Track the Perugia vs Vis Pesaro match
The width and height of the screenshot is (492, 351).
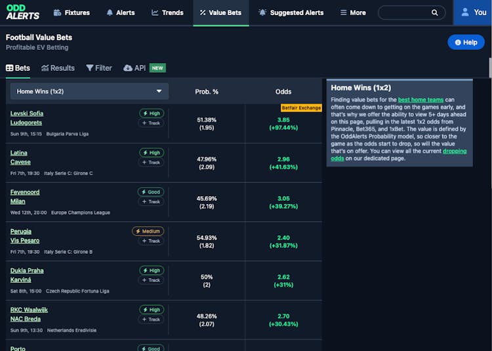click(151, 241)
